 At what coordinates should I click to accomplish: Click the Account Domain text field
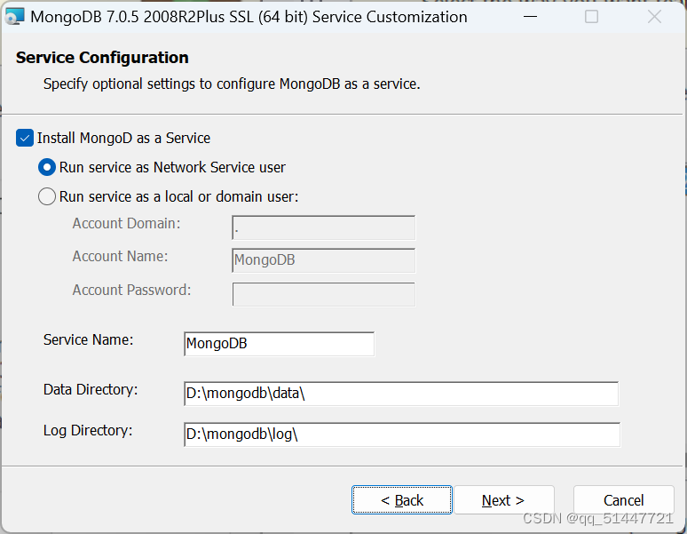[323, 227]
